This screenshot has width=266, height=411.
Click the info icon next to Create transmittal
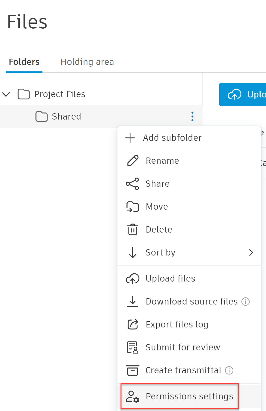point(229,370)
